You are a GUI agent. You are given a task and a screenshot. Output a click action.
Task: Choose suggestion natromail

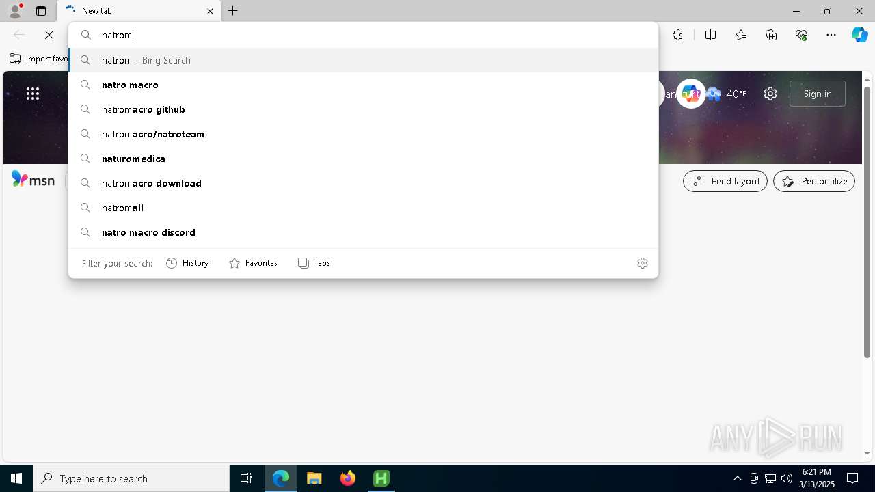363,208
